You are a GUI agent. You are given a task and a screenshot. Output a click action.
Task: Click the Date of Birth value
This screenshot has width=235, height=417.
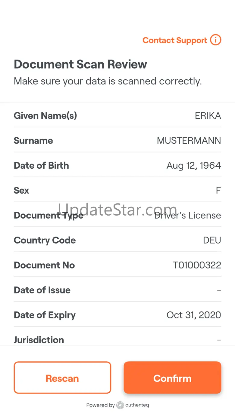194,166
